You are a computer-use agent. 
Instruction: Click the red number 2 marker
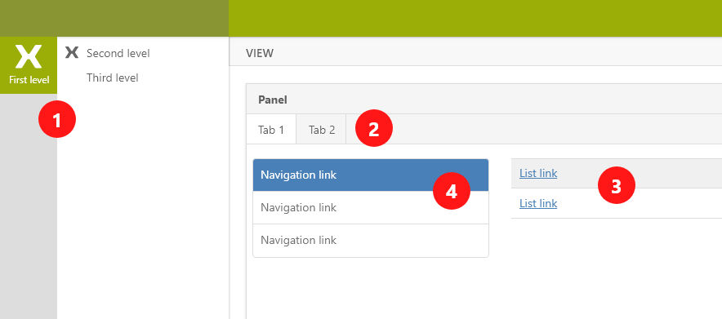click(x=374, y=128)
